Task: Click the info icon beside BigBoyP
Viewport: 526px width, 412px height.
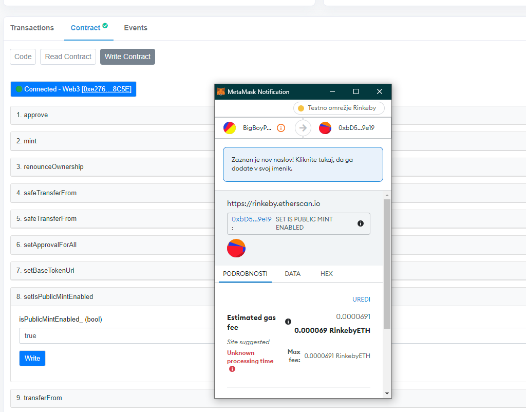Action: coord(280,127)
